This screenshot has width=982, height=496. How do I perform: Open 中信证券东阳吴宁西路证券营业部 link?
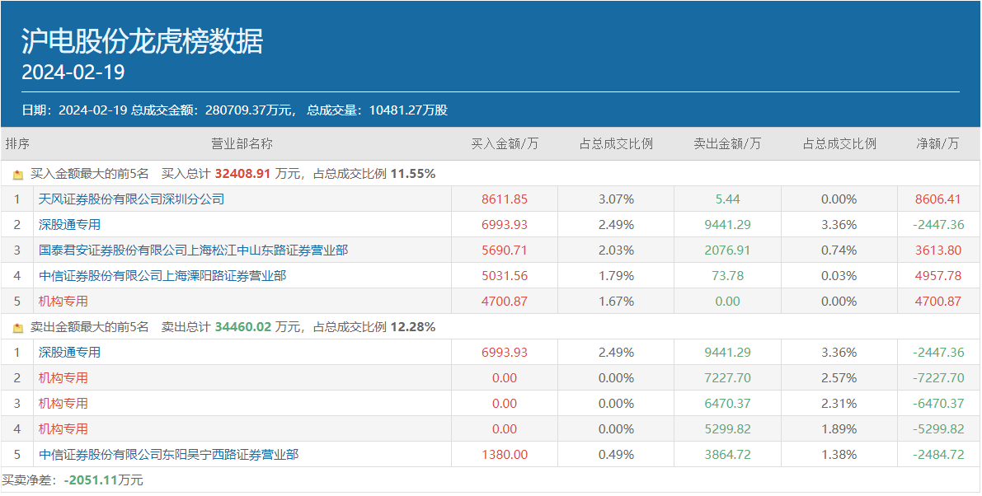coord(168,455)
